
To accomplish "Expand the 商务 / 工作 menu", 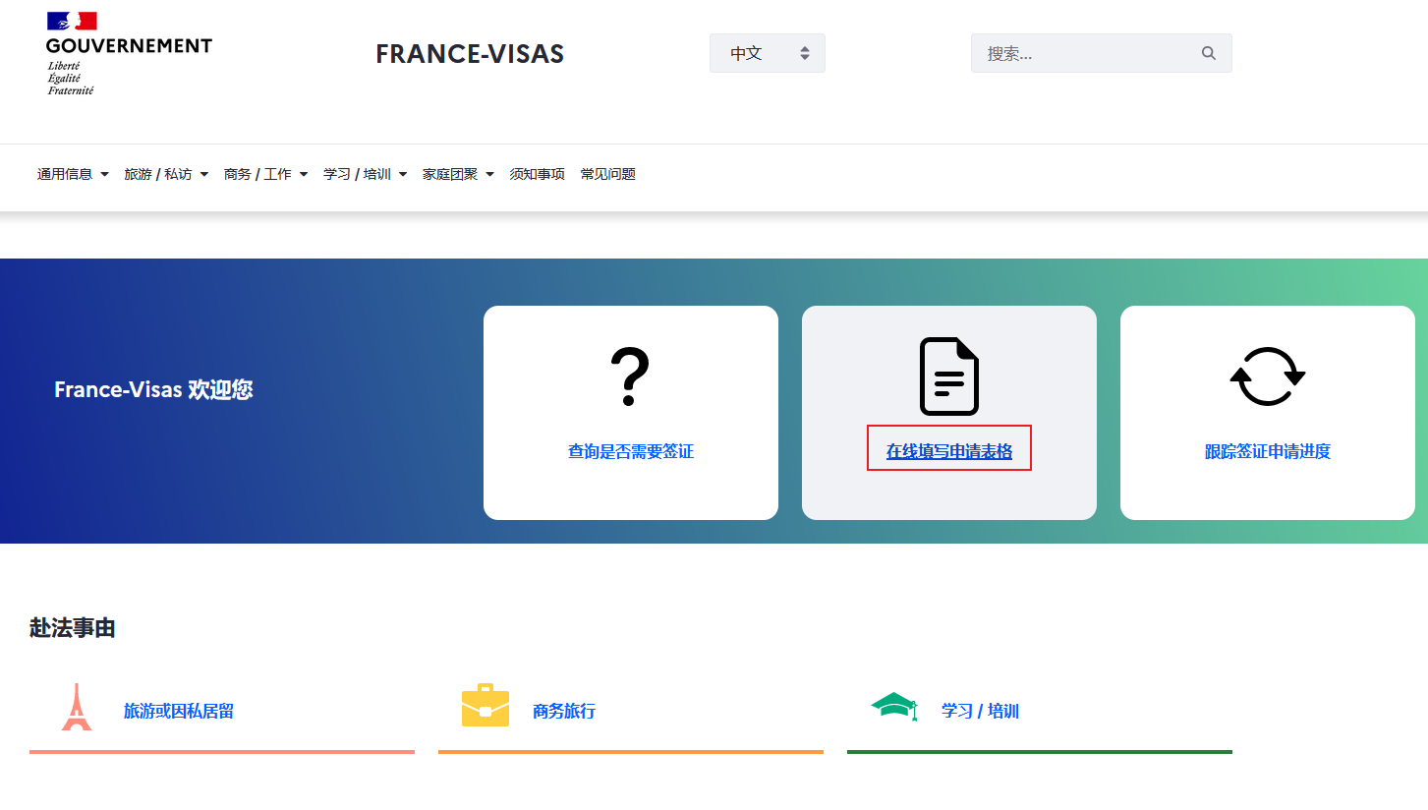I will [x=265, y=174].
